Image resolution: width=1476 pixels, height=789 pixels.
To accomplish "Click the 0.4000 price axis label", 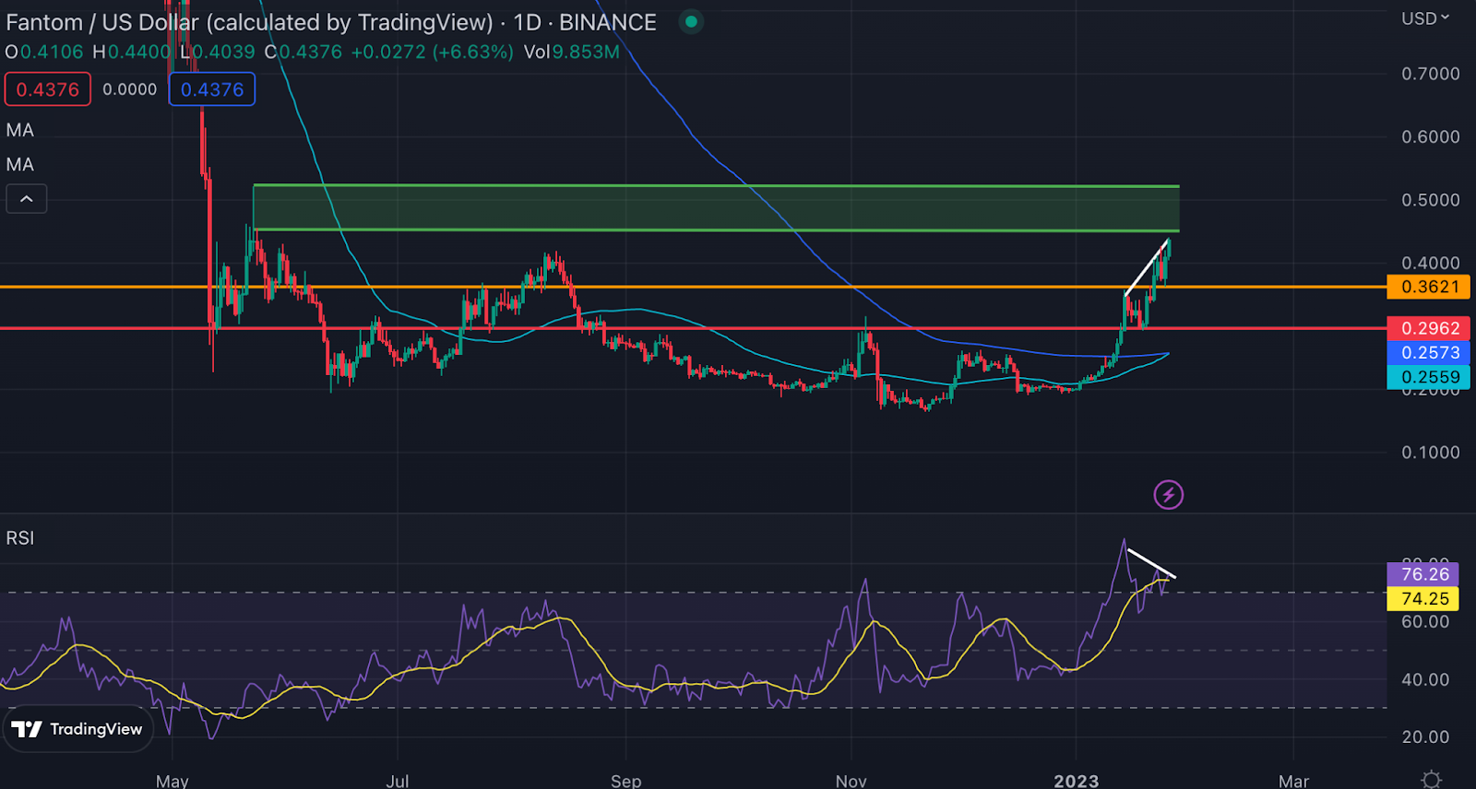I will click(x=1431, y=263).
